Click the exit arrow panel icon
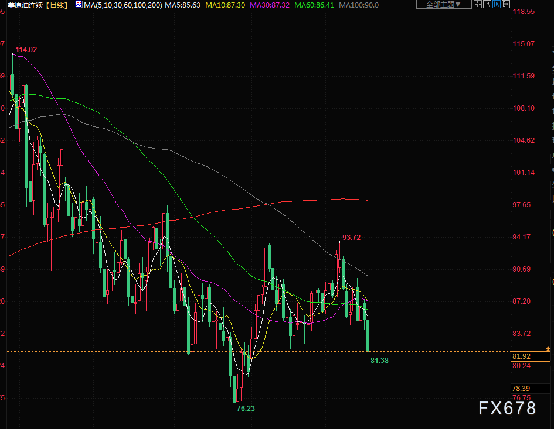 (x=506, y=5)
